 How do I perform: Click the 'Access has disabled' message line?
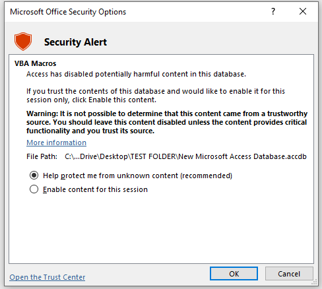point(136,74)
